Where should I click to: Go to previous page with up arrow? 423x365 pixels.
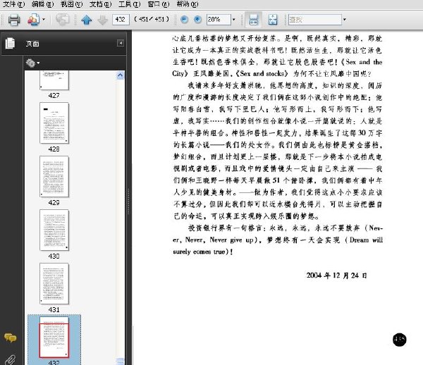[x=87, y=20]
